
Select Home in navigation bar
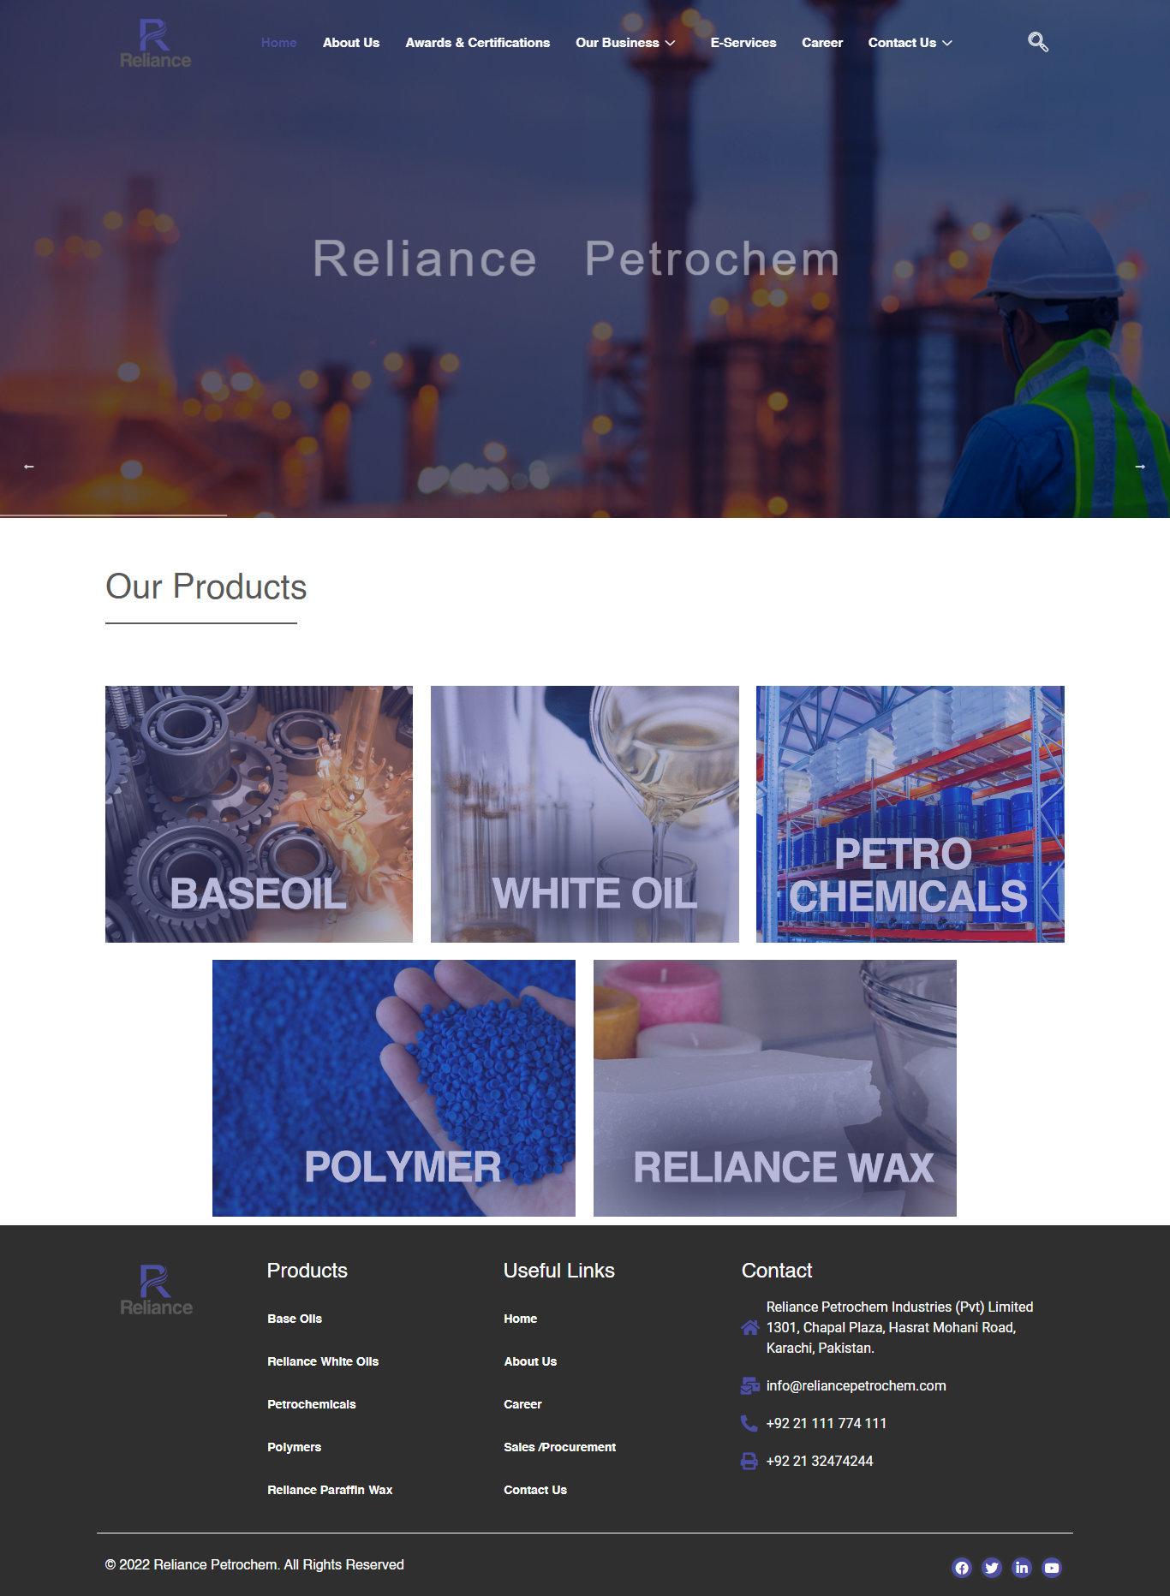tap(279, 43)
